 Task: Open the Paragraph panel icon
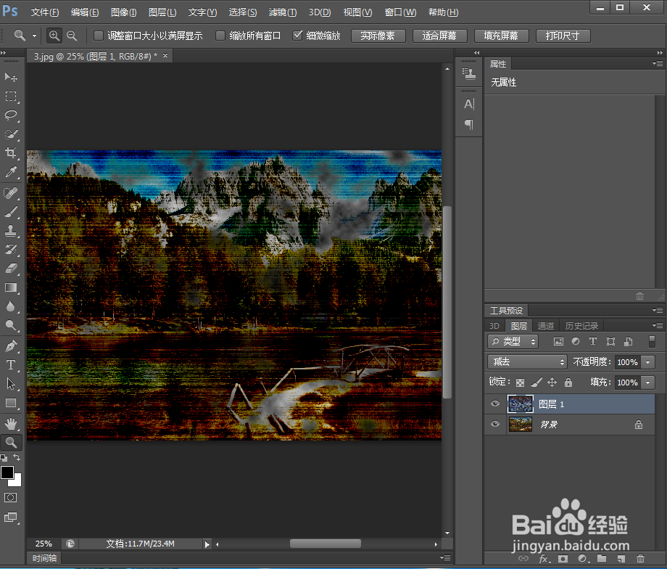(x=469, y=124)
